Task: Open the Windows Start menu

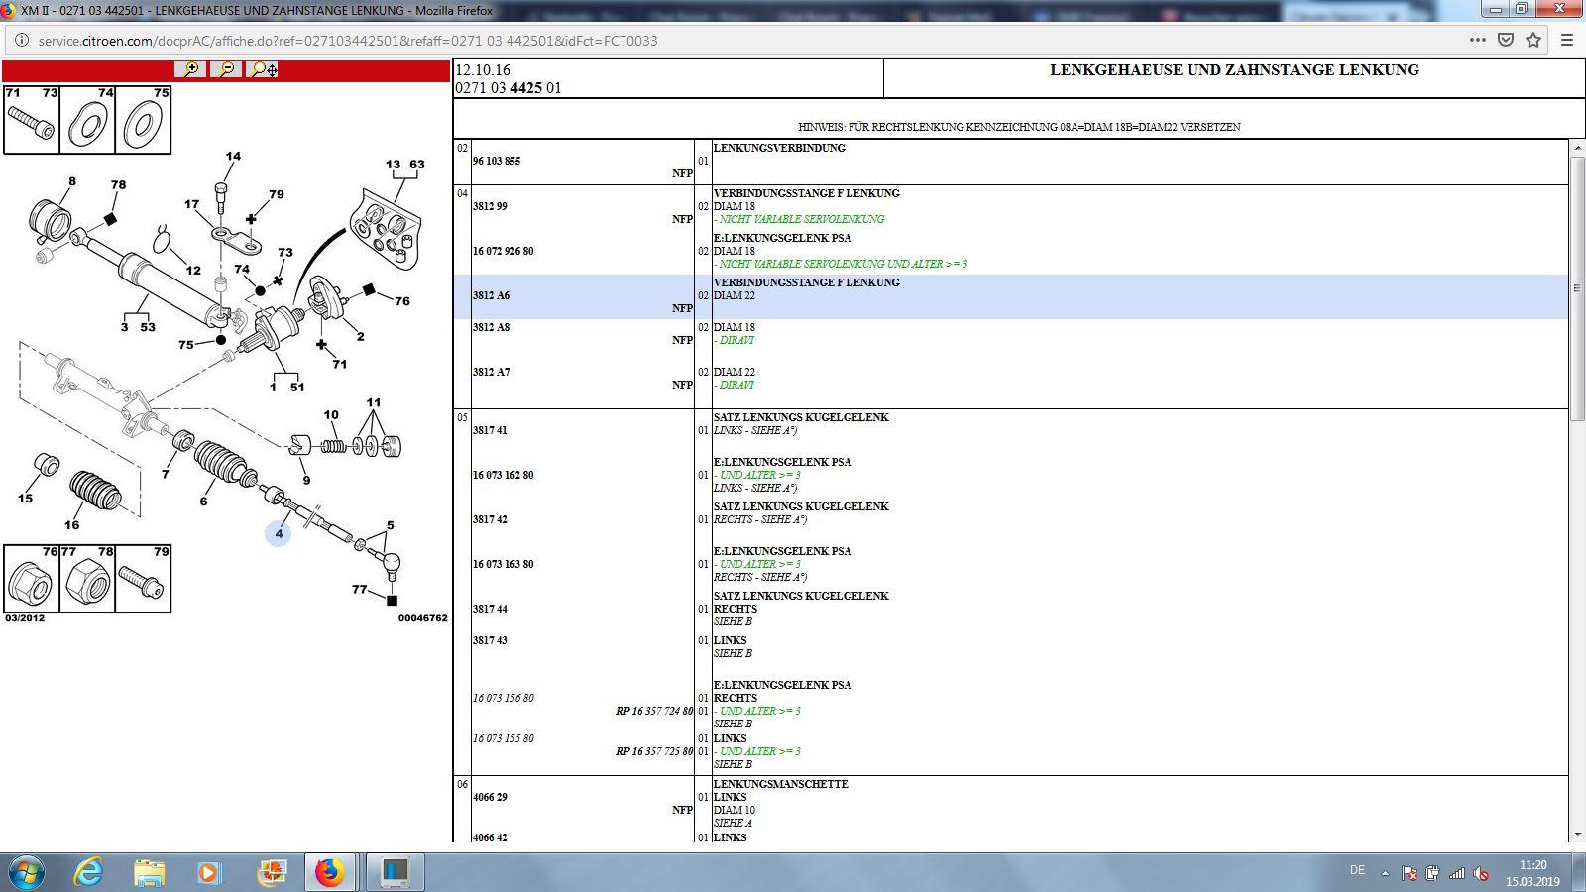Action: [x=27, y=872]
